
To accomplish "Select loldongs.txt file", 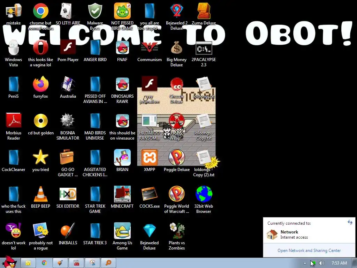I will [204, 84].
